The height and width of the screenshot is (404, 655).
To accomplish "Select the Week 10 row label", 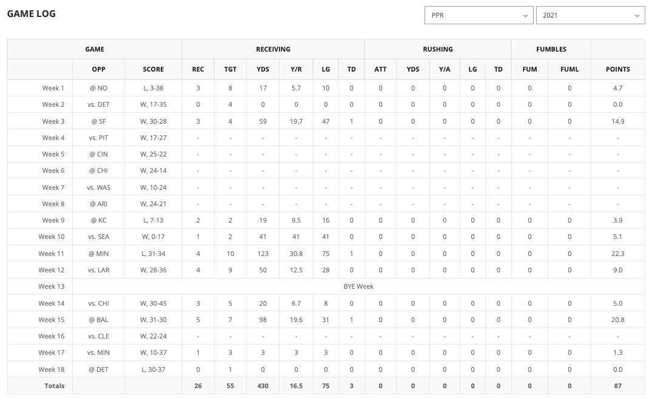I will (52, 237).
